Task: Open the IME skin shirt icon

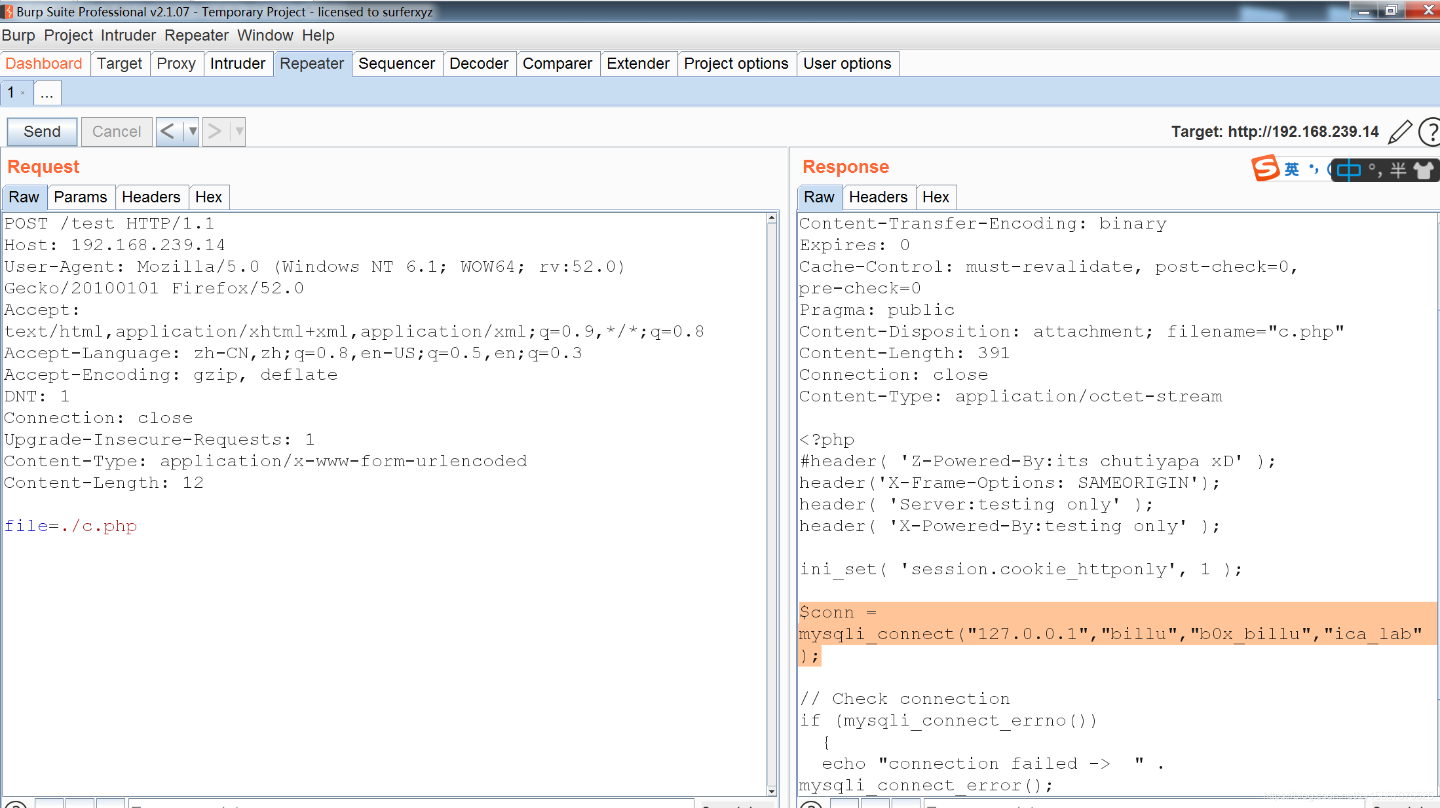Action: coord(1424,170)
